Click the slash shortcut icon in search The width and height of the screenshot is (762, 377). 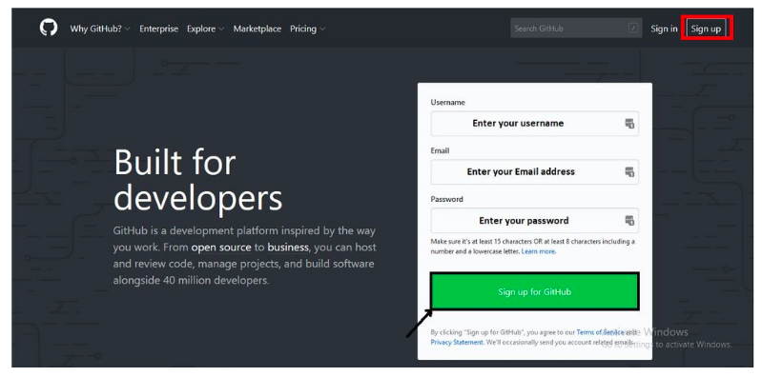pos(632,29)
